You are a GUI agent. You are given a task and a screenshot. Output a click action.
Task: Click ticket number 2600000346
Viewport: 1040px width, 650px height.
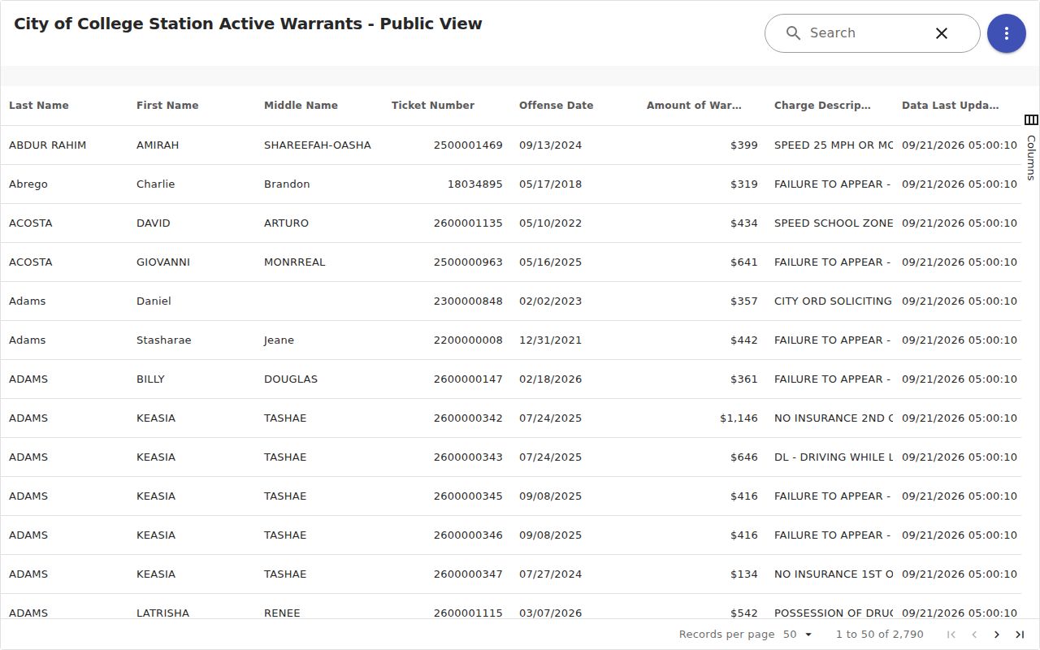point(468,535)
